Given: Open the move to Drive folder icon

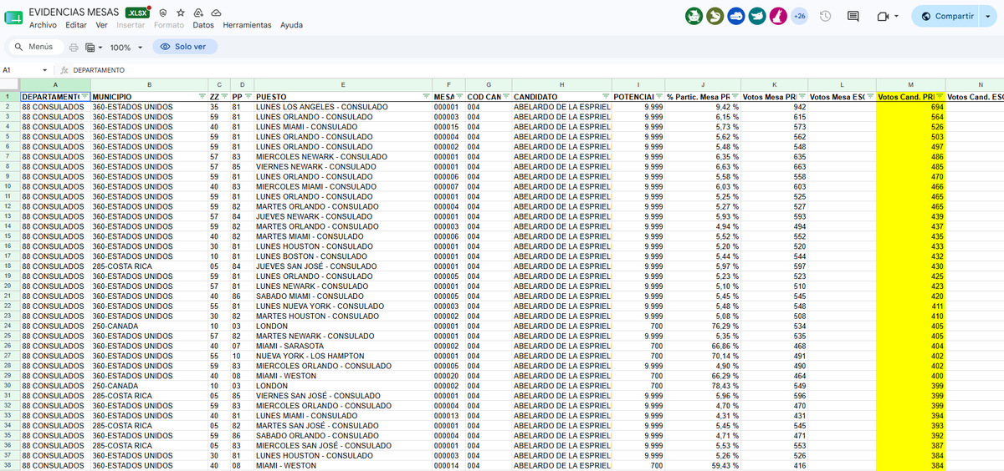Looking at the screenshot, I should pyautogui.click(x=198, y=13).
